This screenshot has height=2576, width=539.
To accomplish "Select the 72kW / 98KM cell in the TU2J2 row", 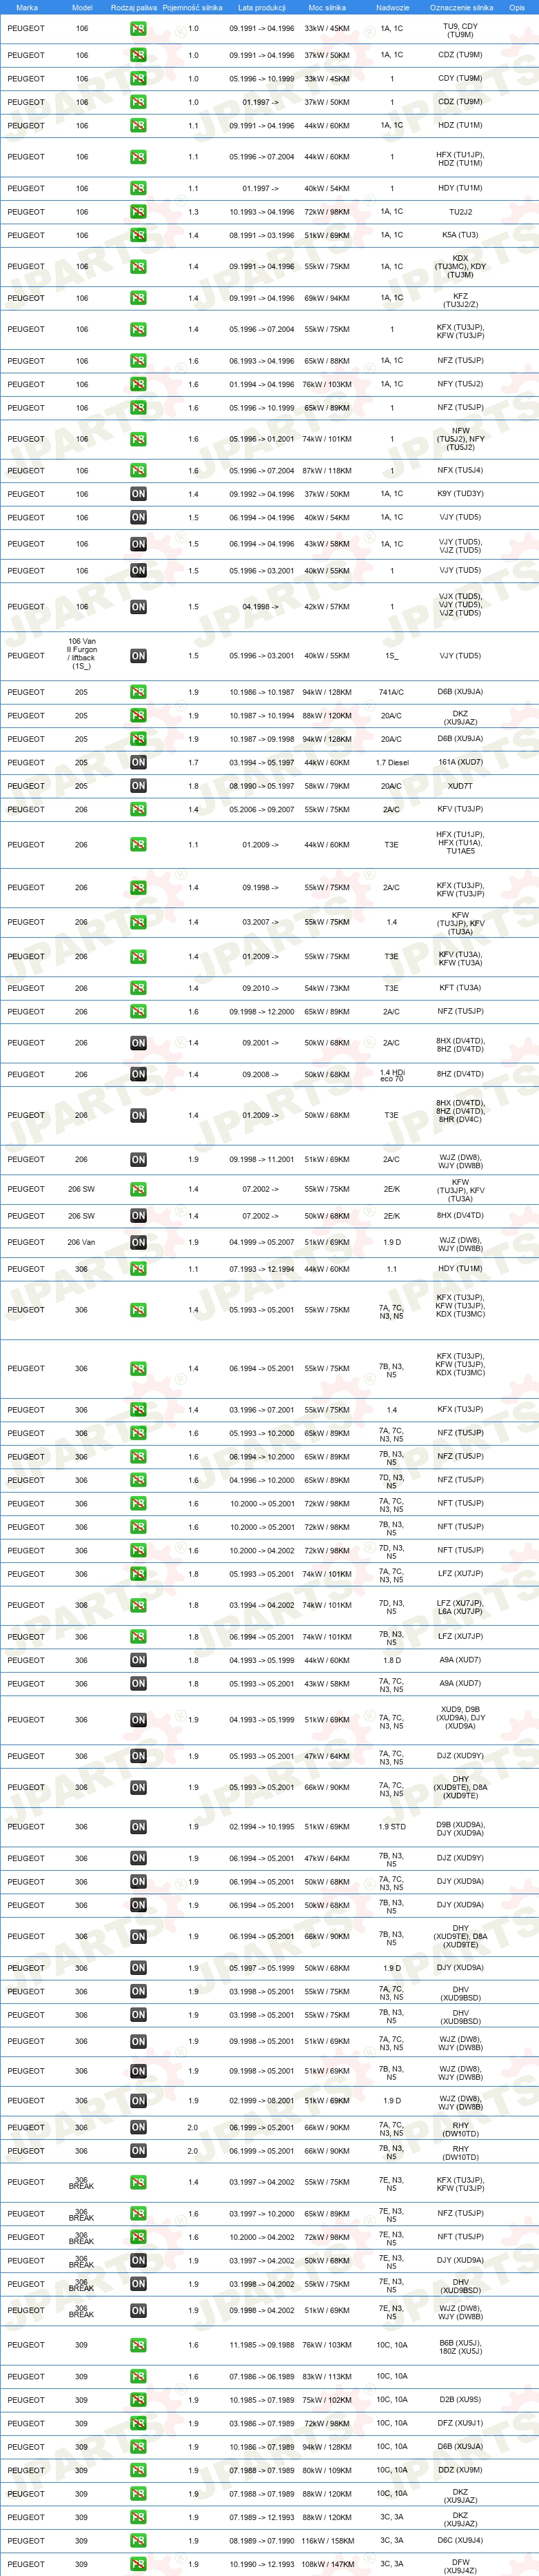I will 327,212.
